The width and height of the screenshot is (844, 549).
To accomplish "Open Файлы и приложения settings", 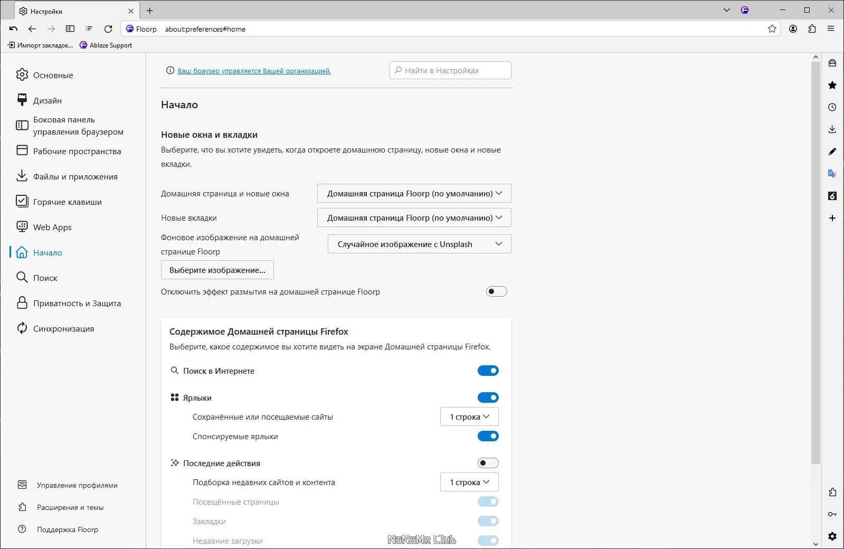I will (x=67, y=176).
